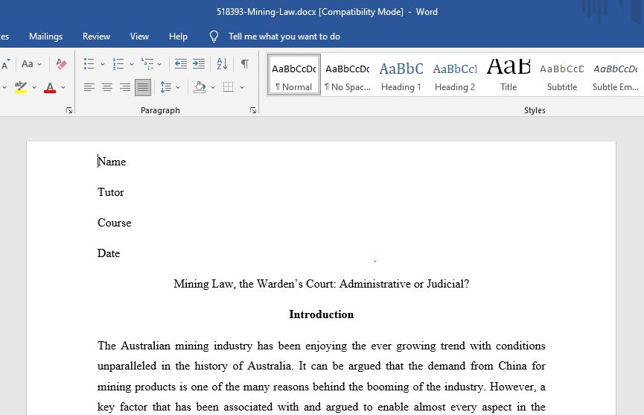
Task: Align text to the left
Action: pyautogui.click(x=89, y=87)
